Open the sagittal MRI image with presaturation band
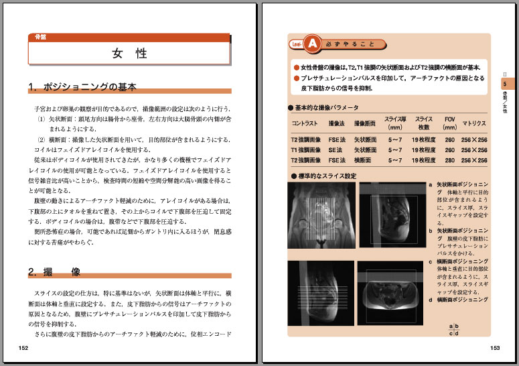The height and width of the screenshot is (366, 519). [x=392, y=215]
